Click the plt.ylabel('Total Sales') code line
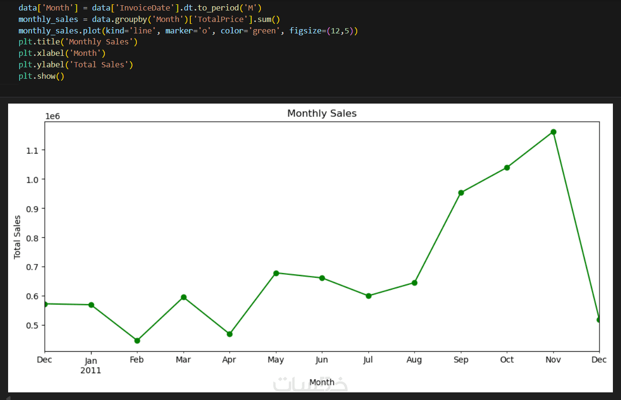The image size is (621, 400). [76, 64]
